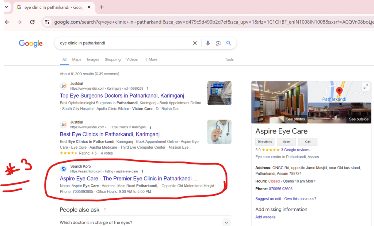Click the site information icon in address bar
The image size is (374, 226).
point(47,22)
